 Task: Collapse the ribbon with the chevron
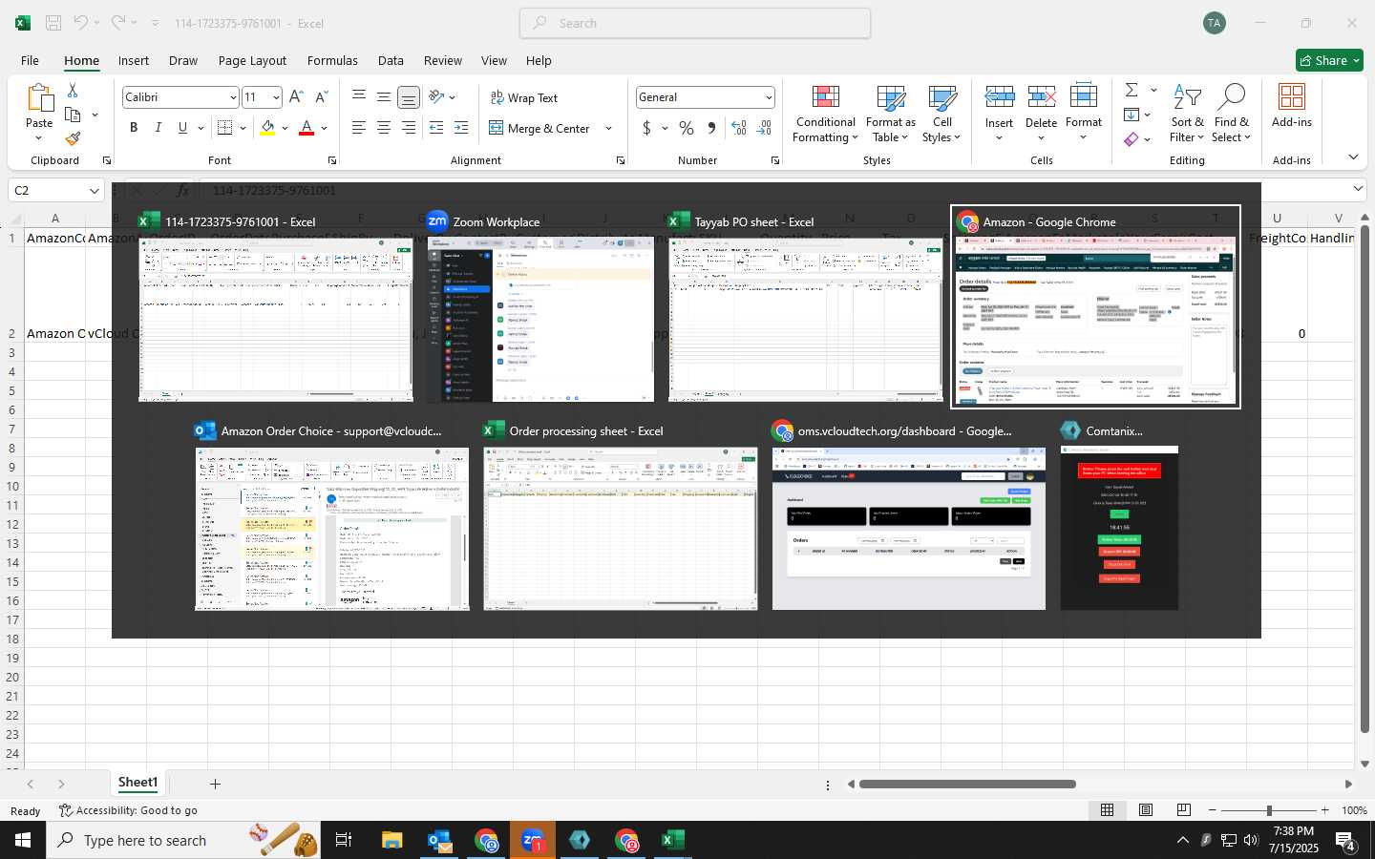click(x=1353, y=157)
